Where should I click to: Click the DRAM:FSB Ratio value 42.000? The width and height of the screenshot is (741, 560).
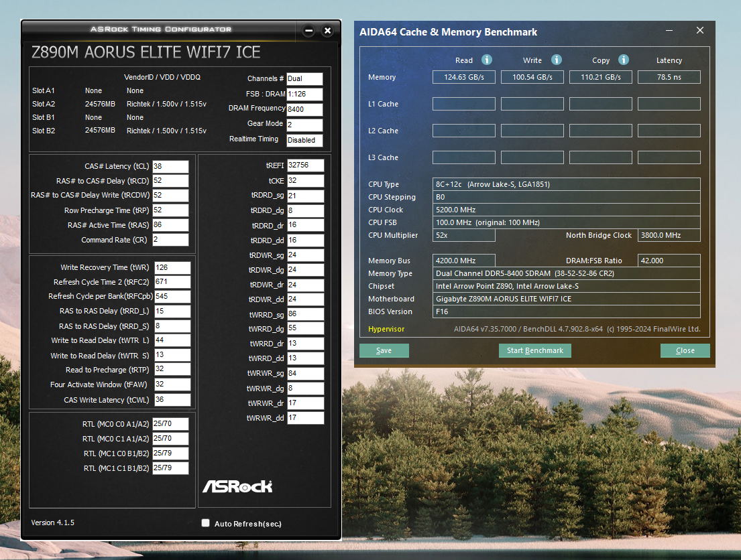[669, 261]
